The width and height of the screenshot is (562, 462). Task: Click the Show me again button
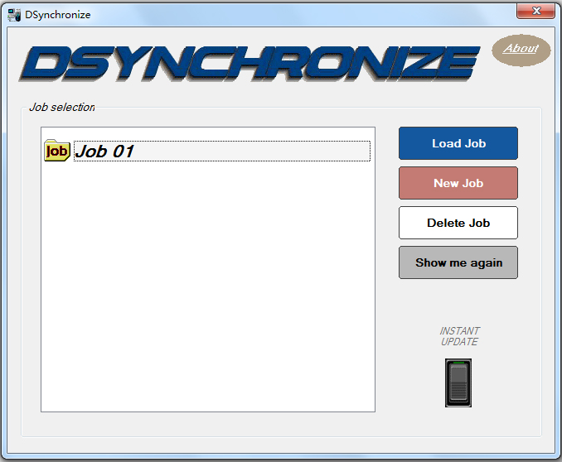click(x=458, y=262)
